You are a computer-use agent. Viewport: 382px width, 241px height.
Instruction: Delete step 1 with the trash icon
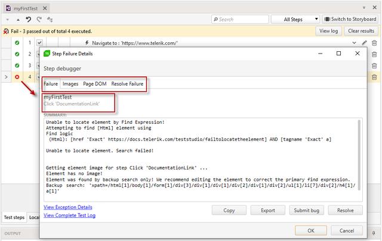coord(374,43)
